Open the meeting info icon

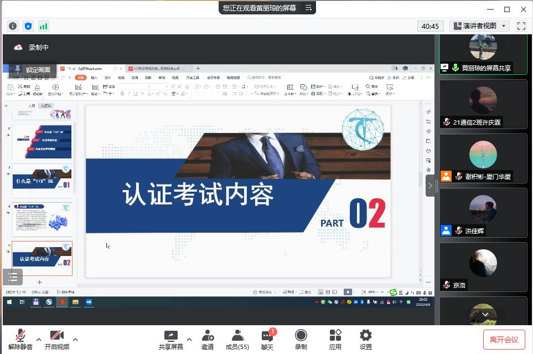click(x=13, y=26)
